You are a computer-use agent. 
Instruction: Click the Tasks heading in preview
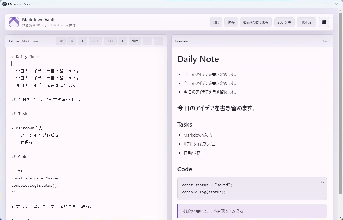[x=185, y=124]
